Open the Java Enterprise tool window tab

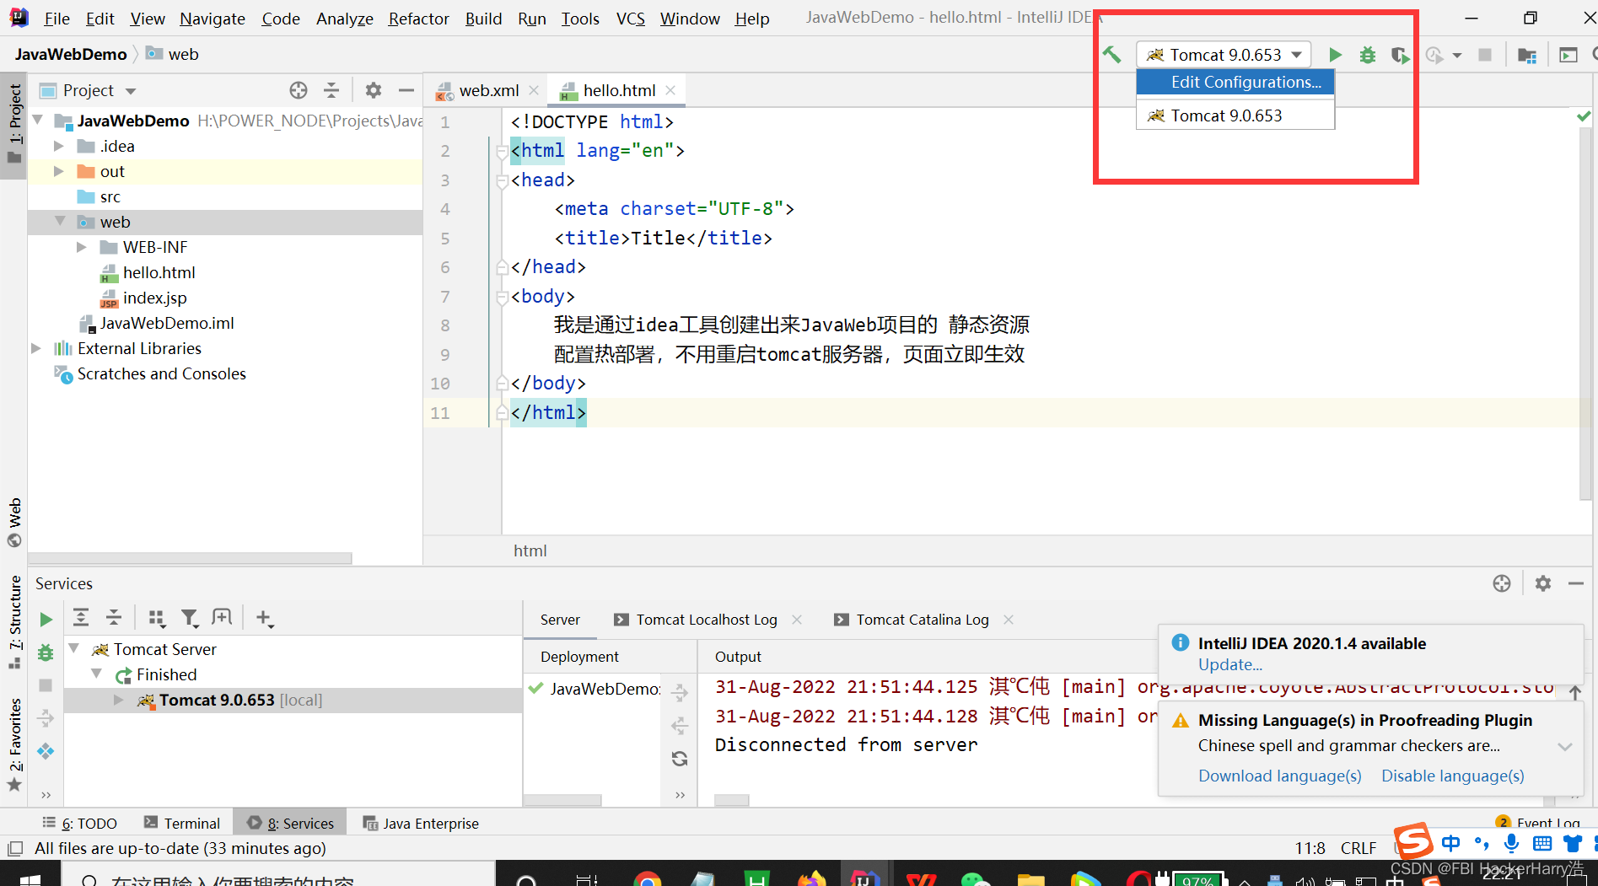[x=421, y=823]
